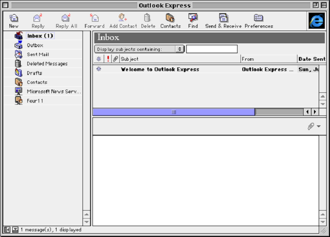
Task: Click the Send & Receive icon
Action: tap(223, 18)
